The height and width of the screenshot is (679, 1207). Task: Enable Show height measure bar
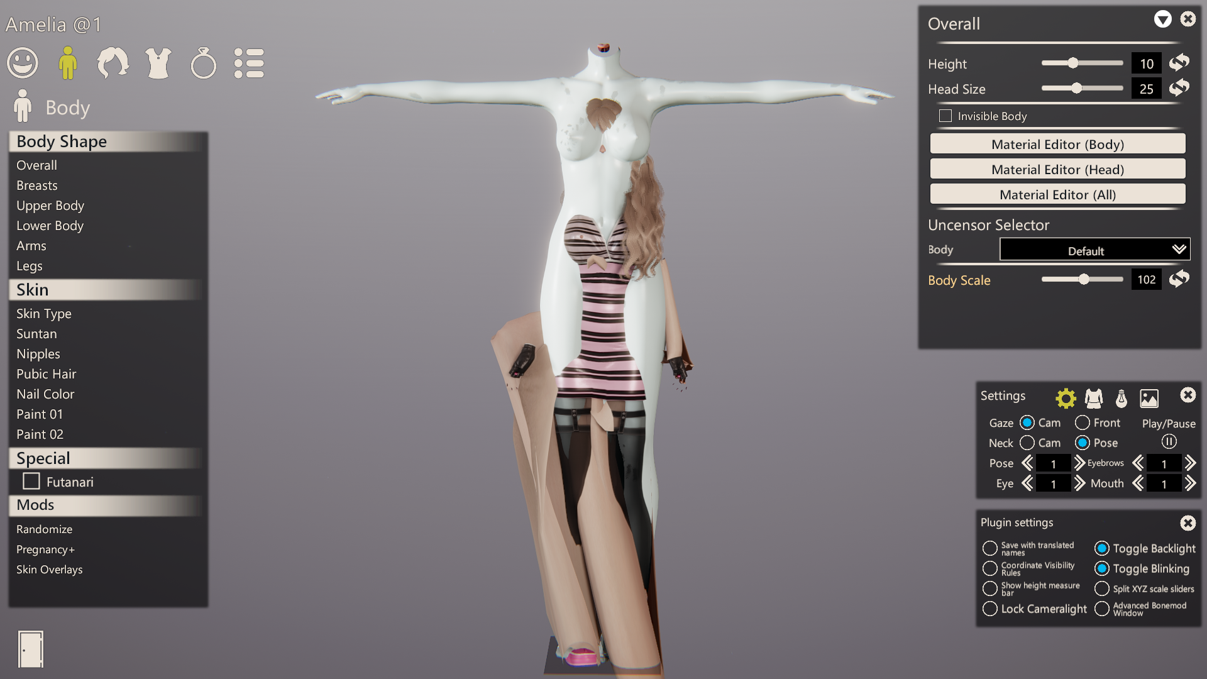pyautogui.click(x=990, y=588)
